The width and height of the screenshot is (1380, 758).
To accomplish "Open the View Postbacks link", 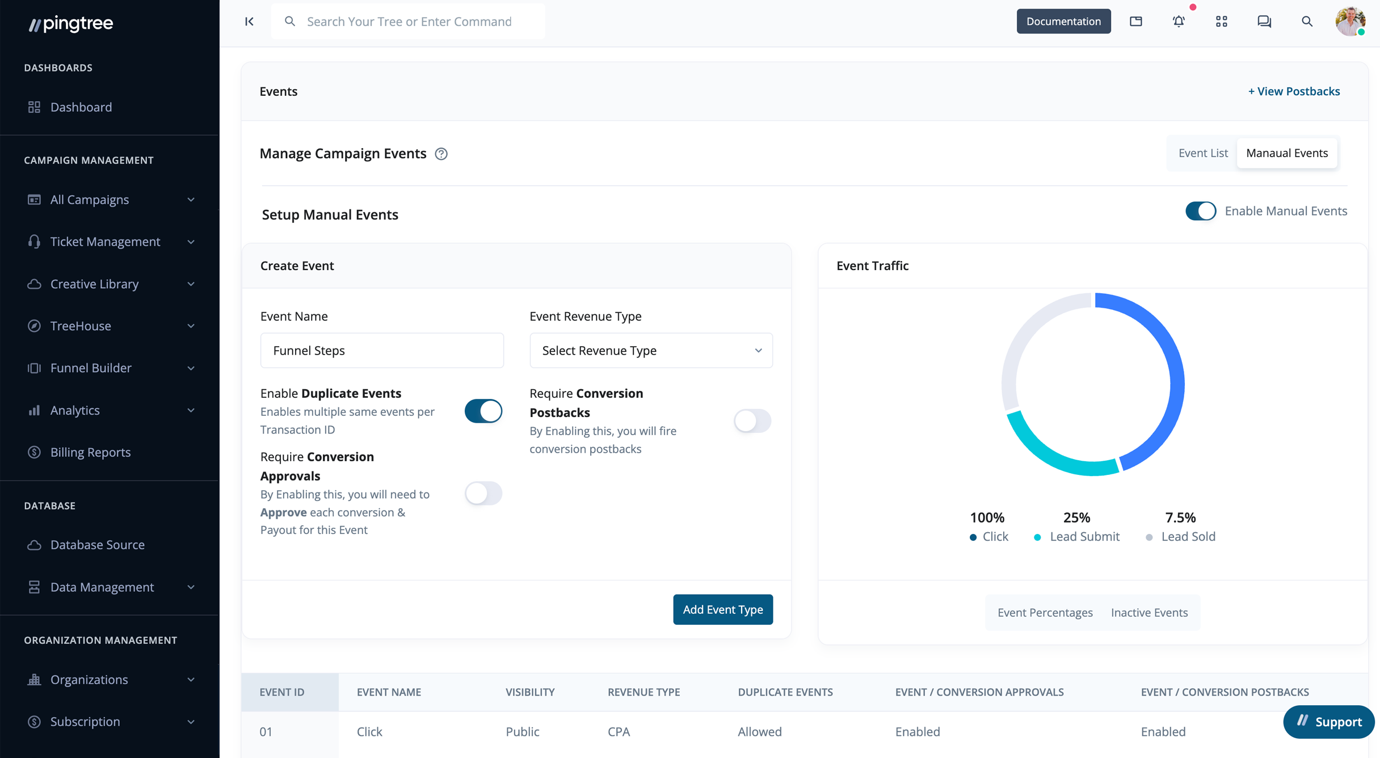I will coord(1293,91).
